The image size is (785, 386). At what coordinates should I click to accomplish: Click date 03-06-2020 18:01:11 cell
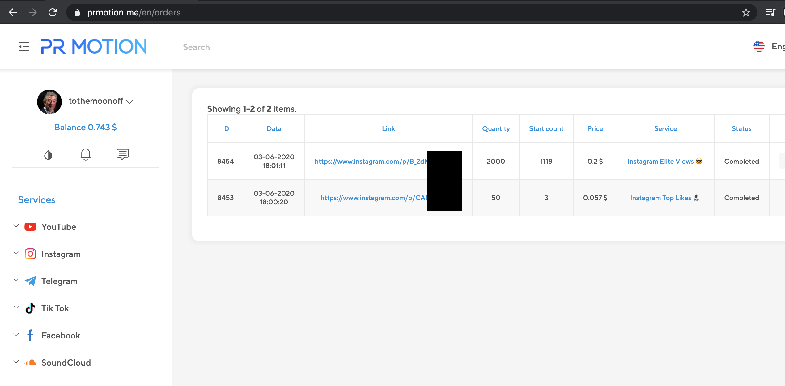pyautogui.click(x=274, y=161)
